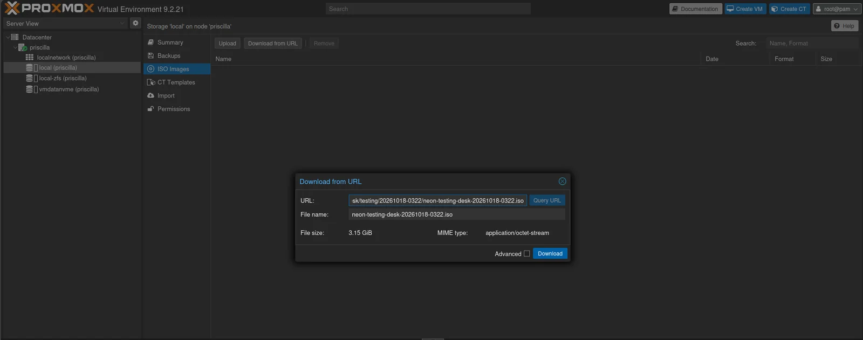The width and height of the screenshot is (863, 340).
Task: Click the Summary book icon
Action: pos(151,42)
